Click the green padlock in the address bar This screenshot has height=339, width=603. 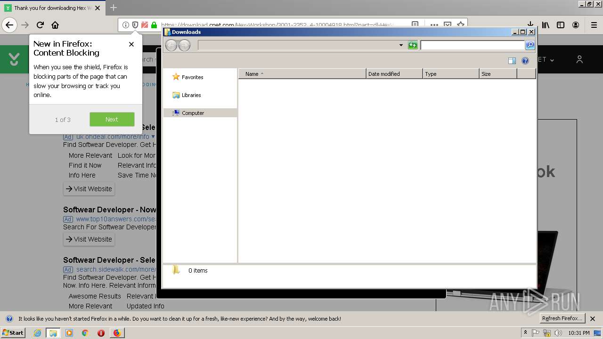[x=154, y=25]
